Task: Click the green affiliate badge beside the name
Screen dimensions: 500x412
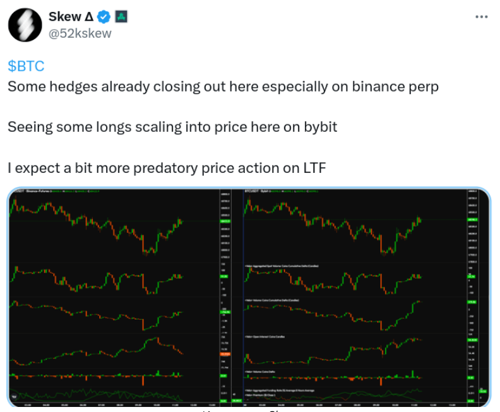Action: click(x=121, y=17)
